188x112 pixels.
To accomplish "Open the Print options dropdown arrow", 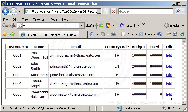I will pos(119,34).
